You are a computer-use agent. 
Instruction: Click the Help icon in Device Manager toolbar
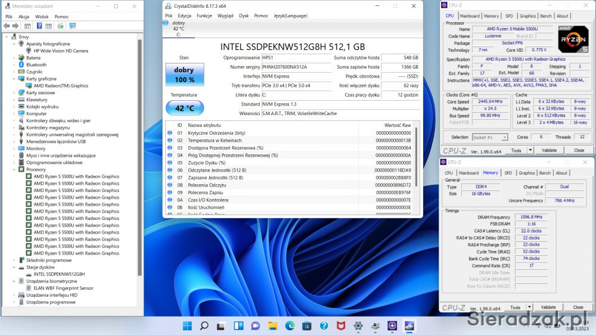[39, 26]
